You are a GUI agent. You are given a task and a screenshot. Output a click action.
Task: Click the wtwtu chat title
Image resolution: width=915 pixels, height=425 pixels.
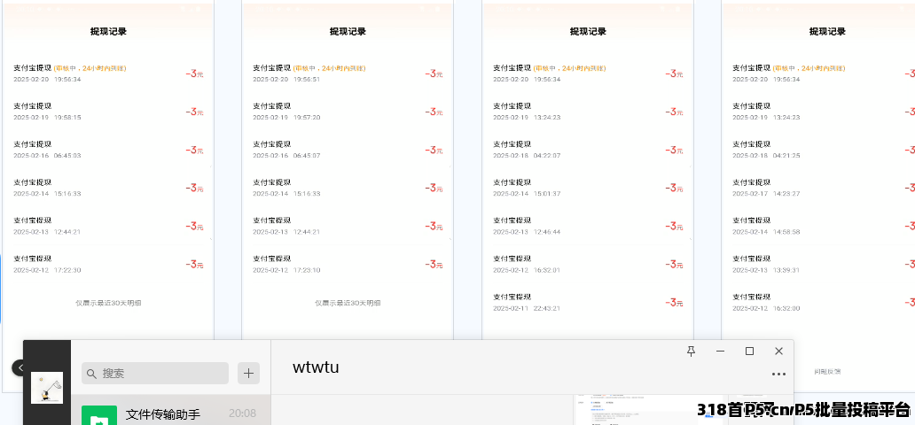[316, 367]
